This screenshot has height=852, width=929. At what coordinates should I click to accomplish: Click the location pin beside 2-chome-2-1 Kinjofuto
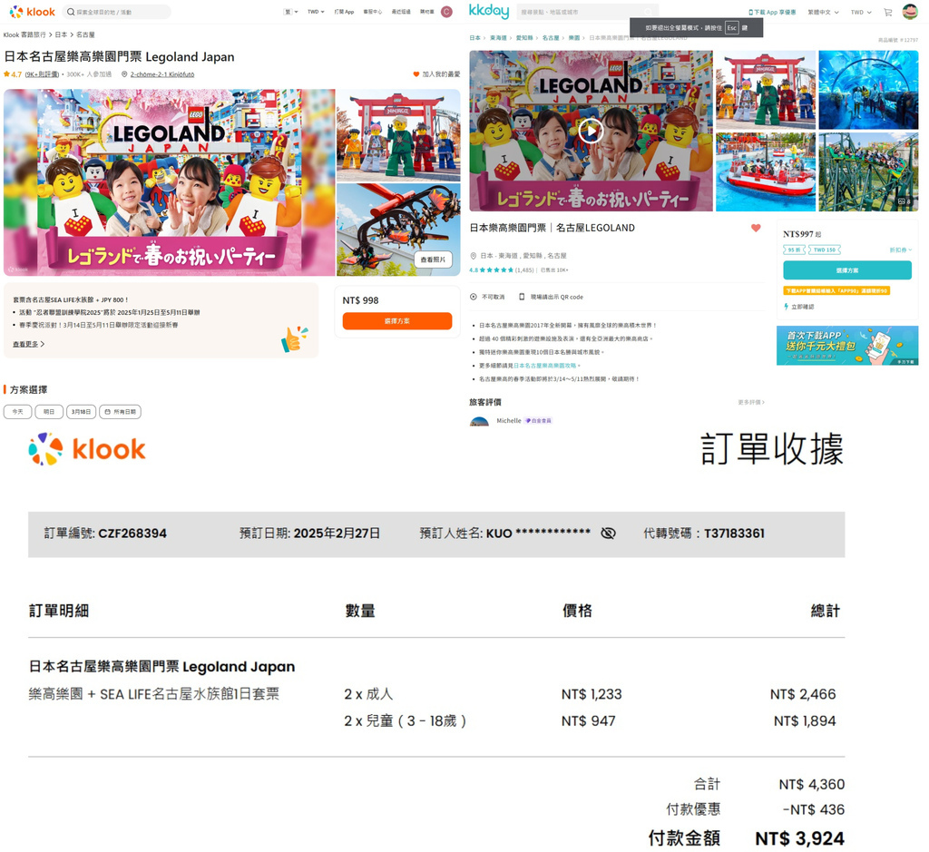[124, 74]
